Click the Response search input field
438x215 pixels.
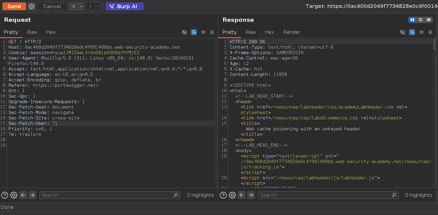[x=328, y=195]
